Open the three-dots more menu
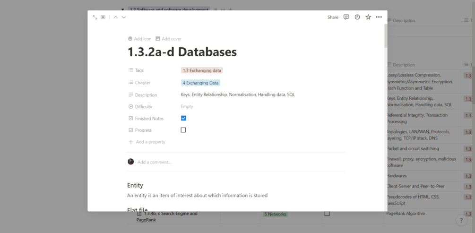The width and height of the screenshot is (475, 233). [379, 17]
